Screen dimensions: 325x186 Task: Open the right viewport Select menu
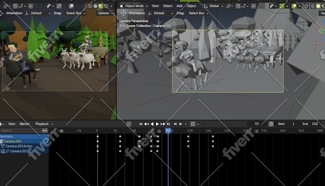coord(167,6)
